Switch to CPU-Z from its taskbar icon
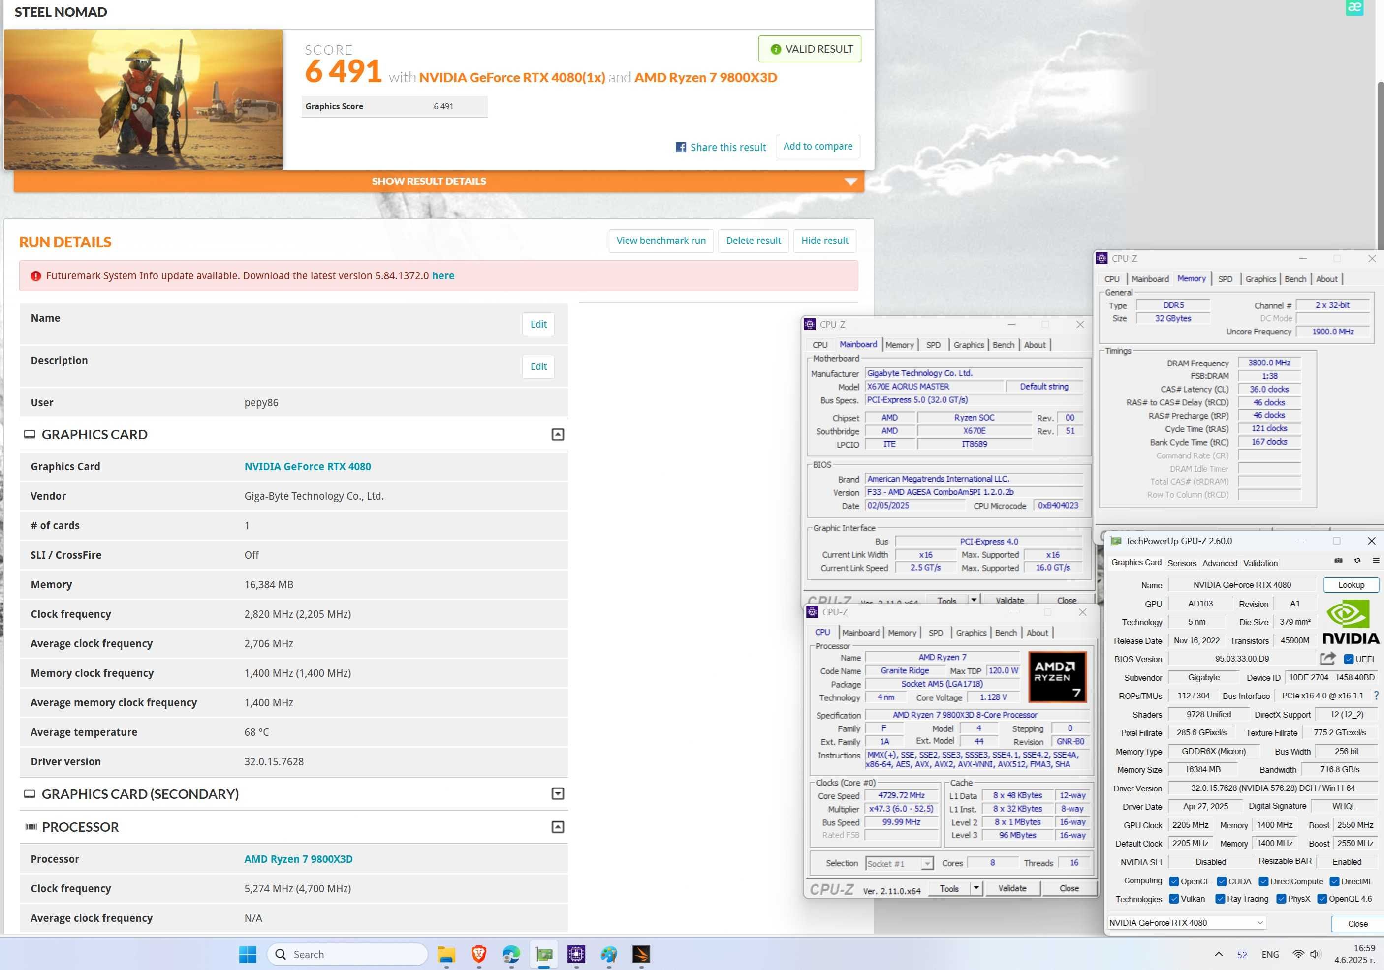Viewport: 1384px width, 970px height. [x=576, y=954]
